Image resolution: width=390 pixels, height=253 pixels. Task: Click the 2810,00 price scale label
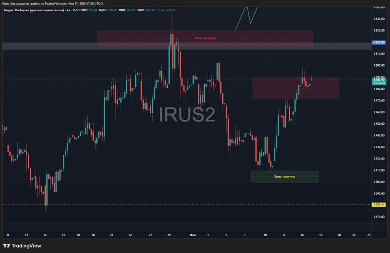pyautogui.click(x=379, y=54)
